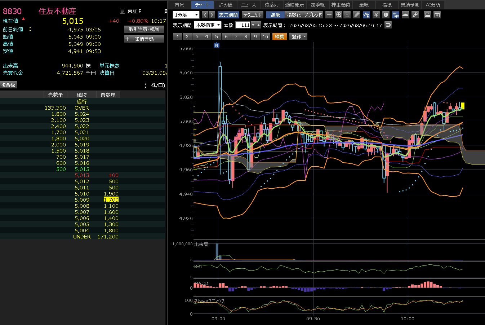This screenshot has height=325, width=485.
Task: Switch to the ニュース tab
Action: [x=248, y=5]
